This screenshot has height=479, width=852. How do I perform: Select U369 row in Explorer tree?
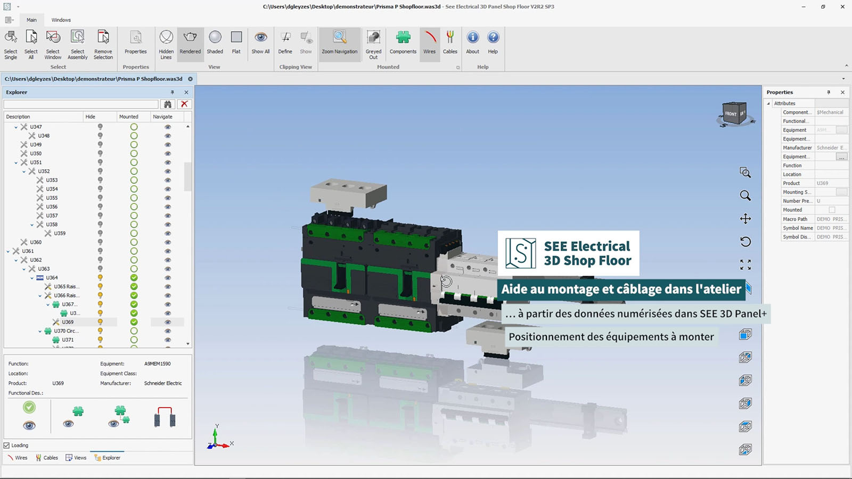[x=68, y=322]
